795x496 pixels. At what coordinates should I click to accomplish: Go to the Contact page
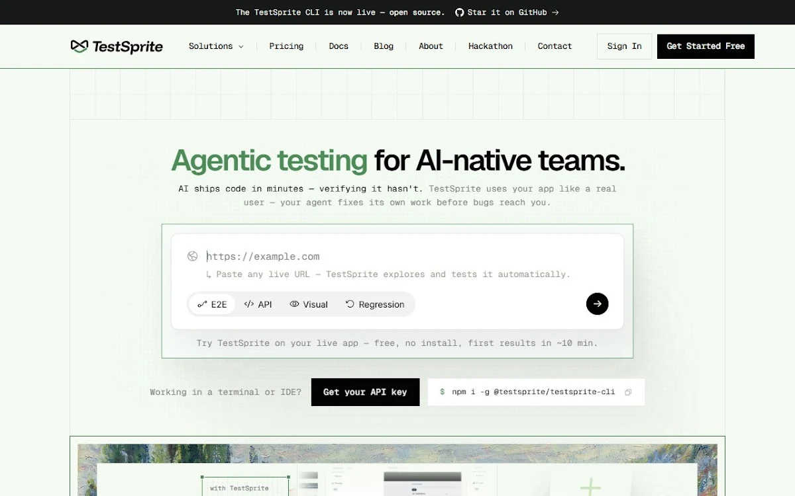click(x=555, y=46)
